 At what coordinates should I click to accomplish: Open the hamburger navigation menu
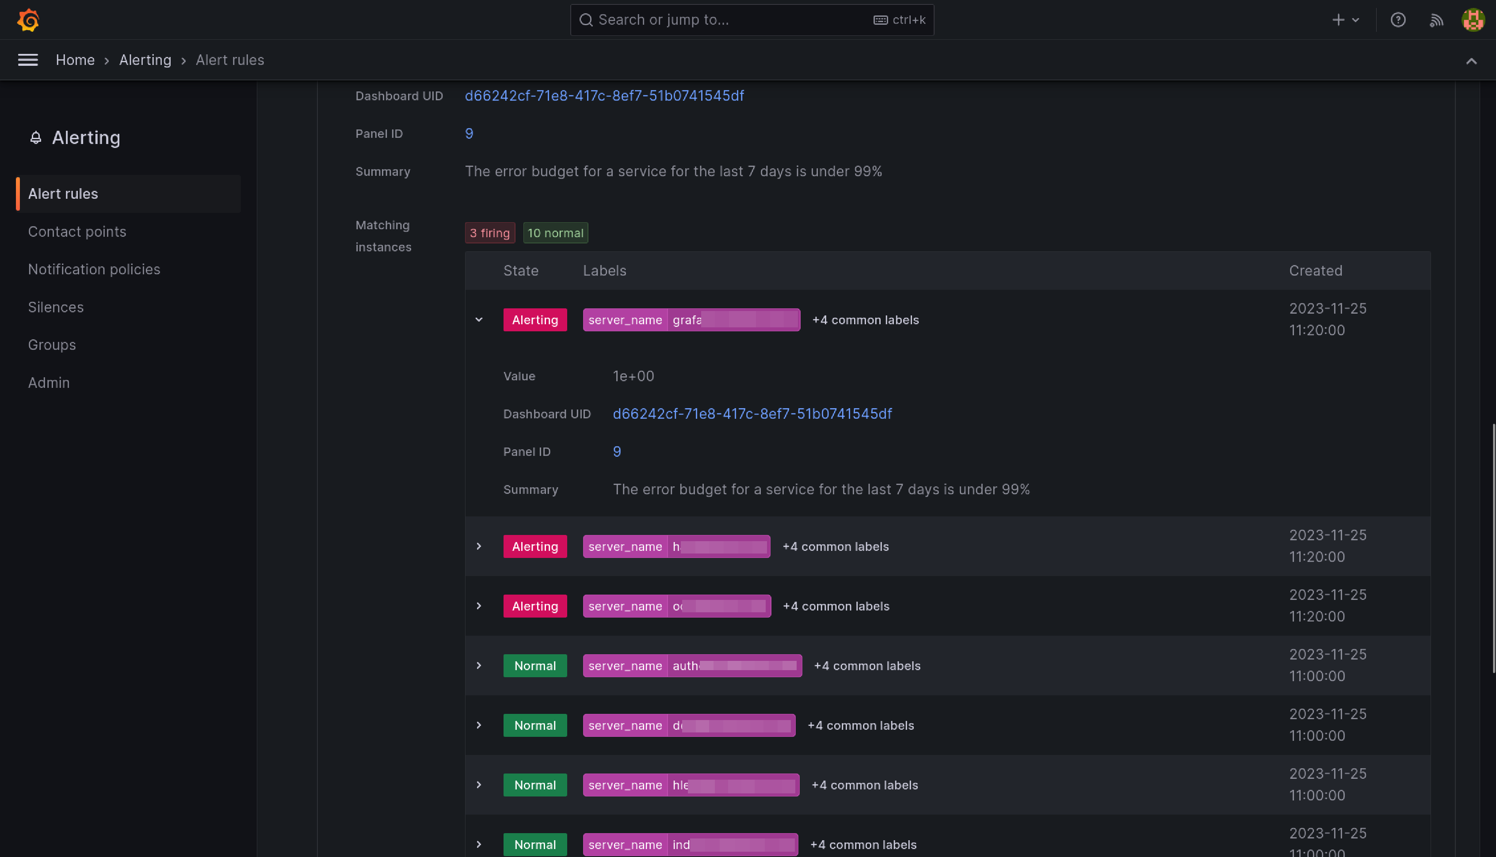tap(28, 60)
